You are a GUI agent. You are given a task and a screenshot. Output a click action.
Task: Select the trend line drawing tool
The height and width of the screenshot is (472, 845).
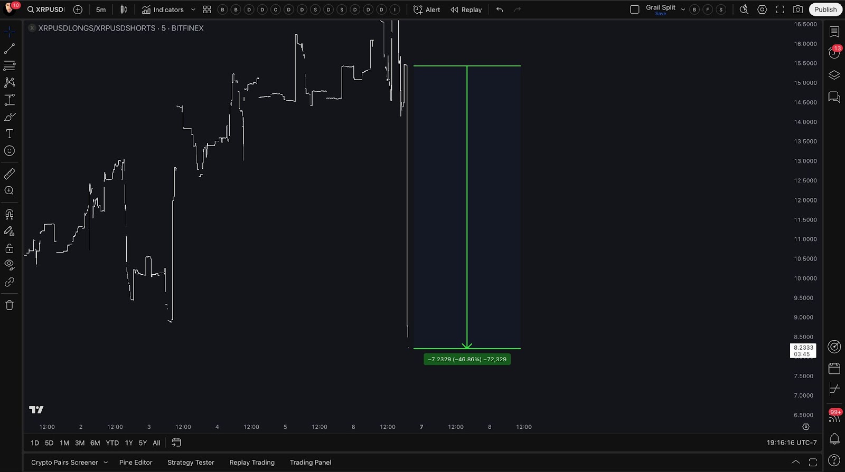(10, 49)
